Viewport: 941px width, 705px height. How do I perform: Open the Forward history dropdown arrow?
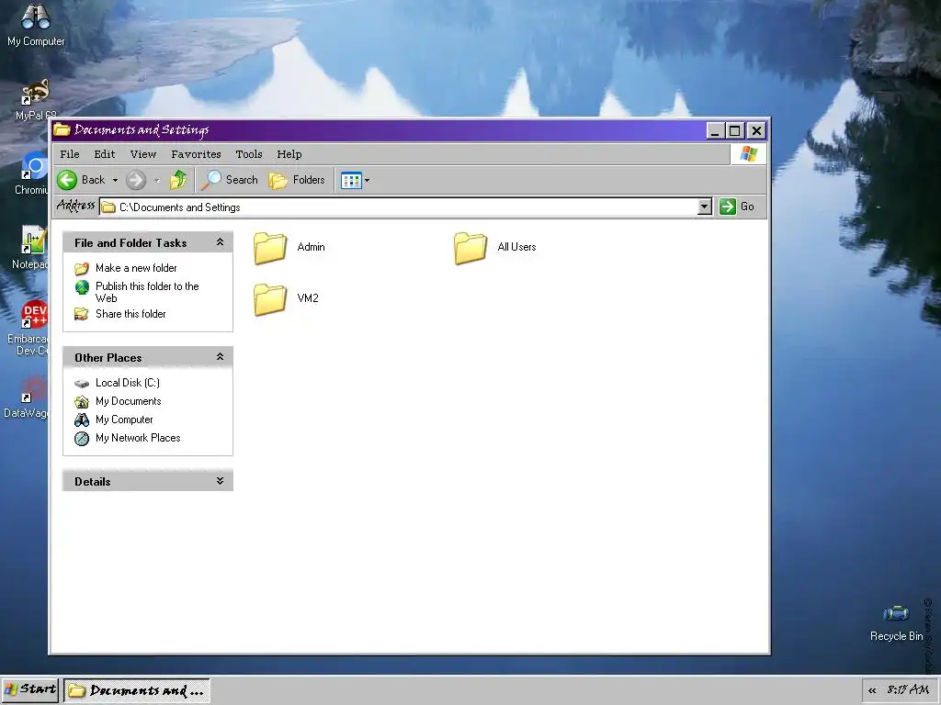click(x=157, y=180)
